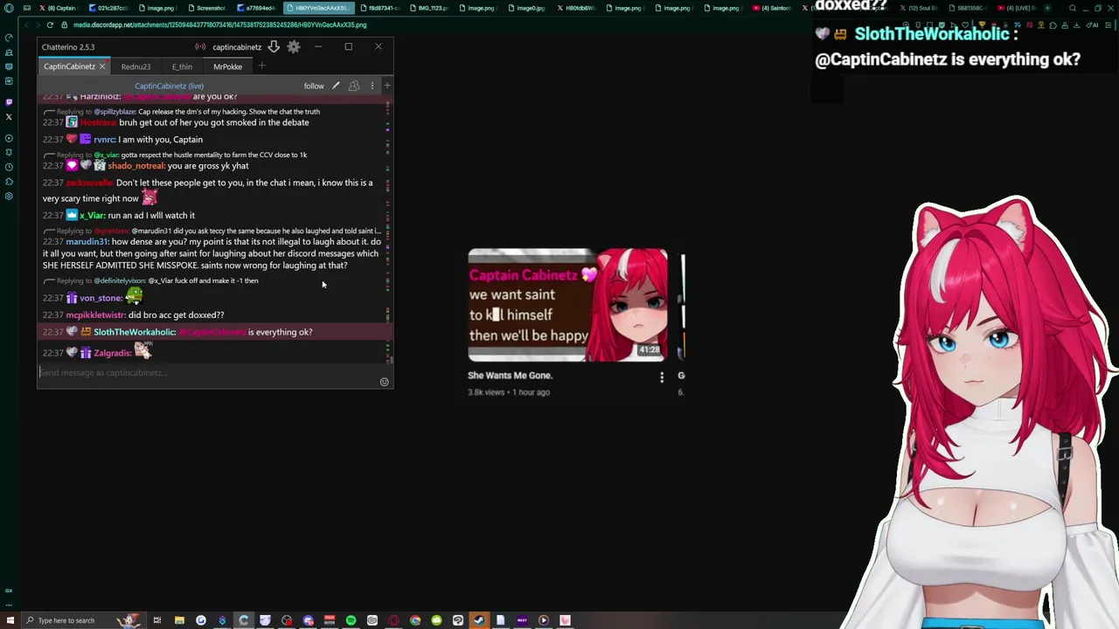
Task: Click the browser sidebar settings gear icon
Action: (9, 196)
